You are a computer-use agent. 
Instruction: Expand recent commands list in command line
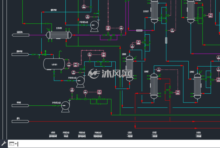click(x=16, y=144)
